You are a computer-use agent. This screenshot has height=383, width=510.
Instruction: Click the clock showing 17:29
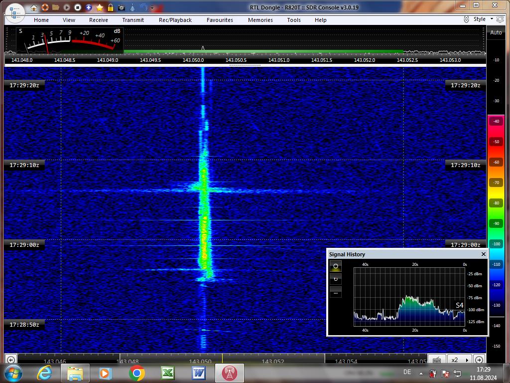click(483, 370)
